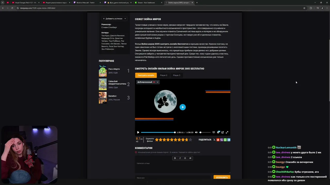The height and width of the screenshot is (185, 330).
Task: Reload the current page
Action: pos(12,8)
